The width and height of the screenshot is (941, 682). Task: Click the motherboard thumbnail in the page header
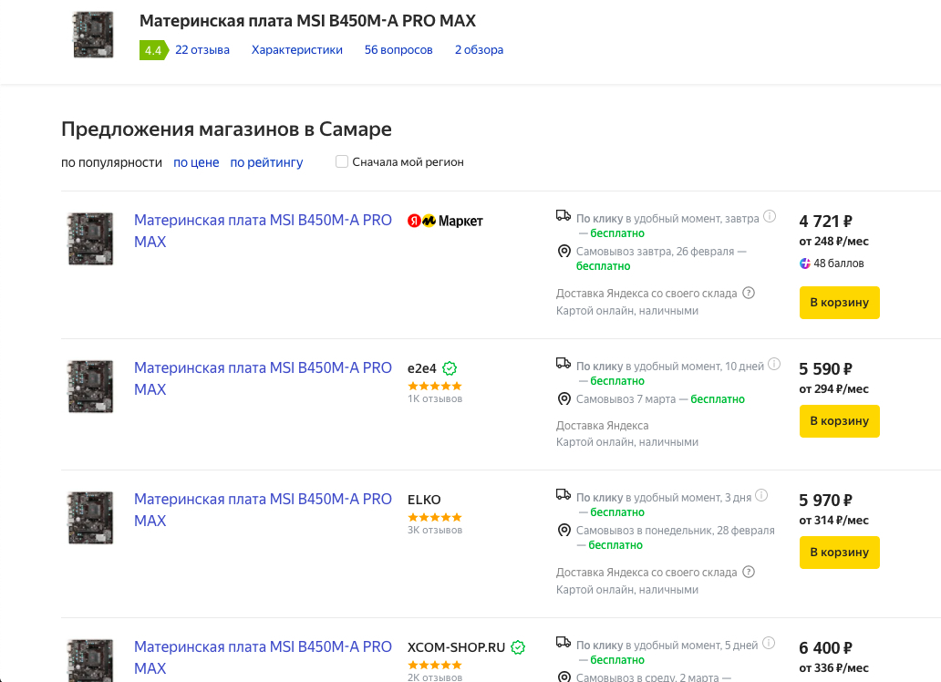coord(93,36)
